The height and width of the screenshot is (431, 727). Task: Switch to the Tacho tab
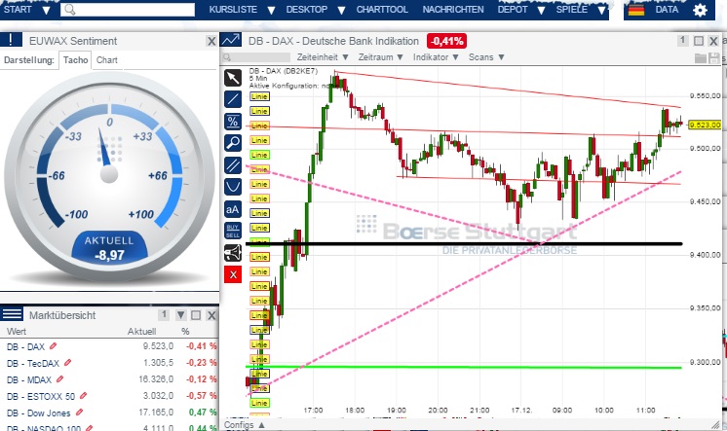click(x=75, y=60)
